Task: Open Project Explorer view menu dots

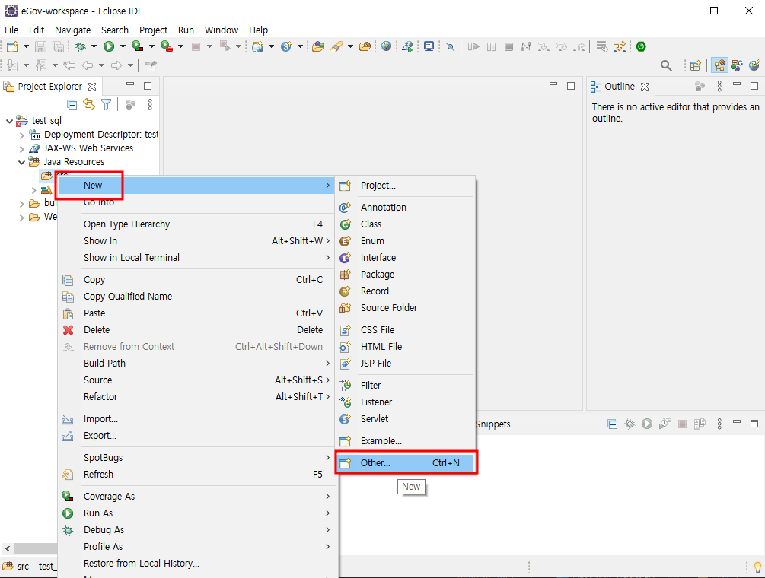Action: (150, 104)
